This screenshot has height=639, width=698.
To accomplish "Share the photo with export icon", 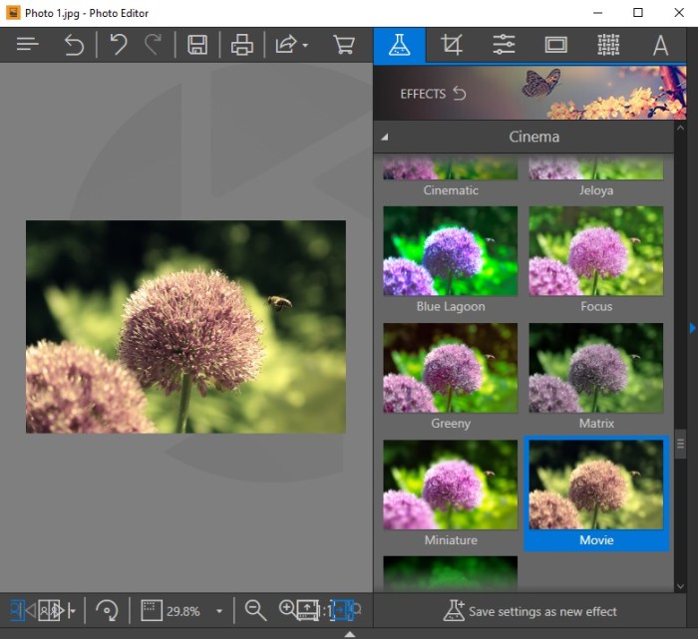I will [286, 45].
